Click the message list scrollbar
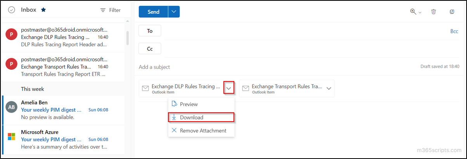This screenshot has height=159, width=467. point(128,38)
